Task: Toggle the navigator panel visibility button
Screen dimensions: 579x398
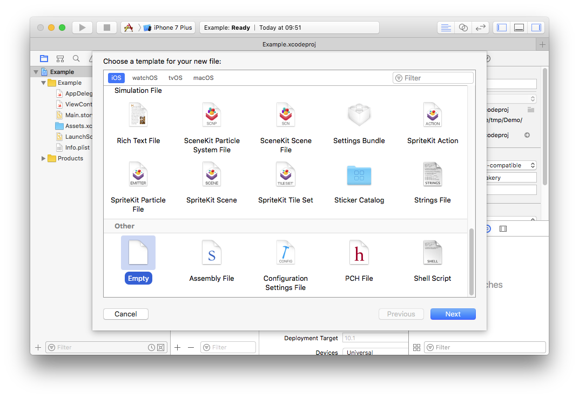Action: [x=502, y=28]
